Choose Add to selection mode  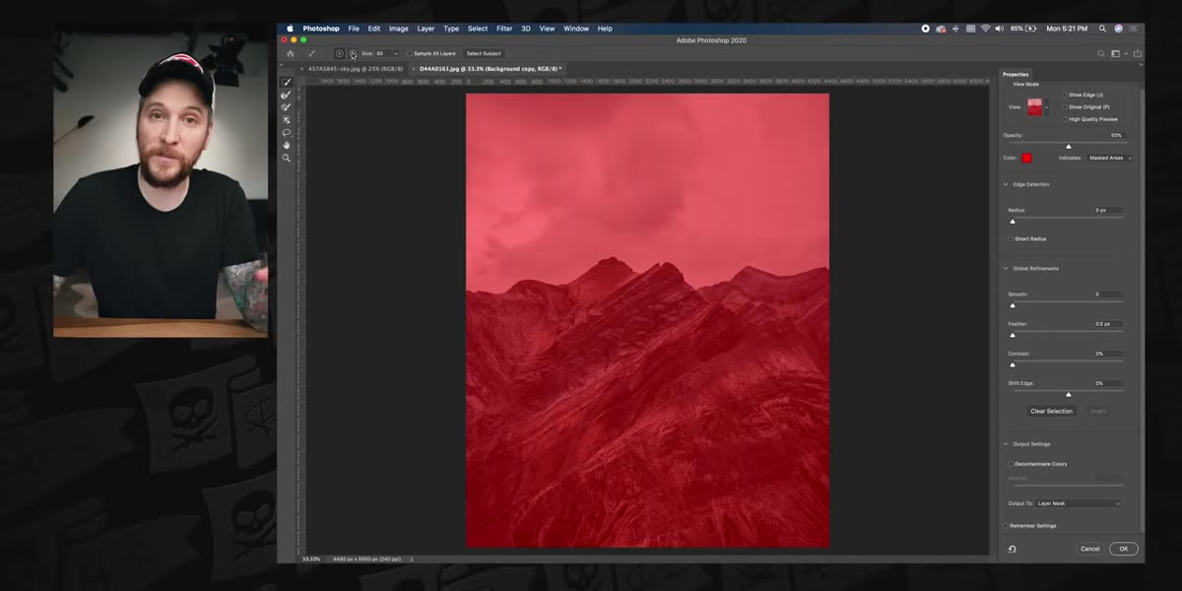click(x=340, y=53)
